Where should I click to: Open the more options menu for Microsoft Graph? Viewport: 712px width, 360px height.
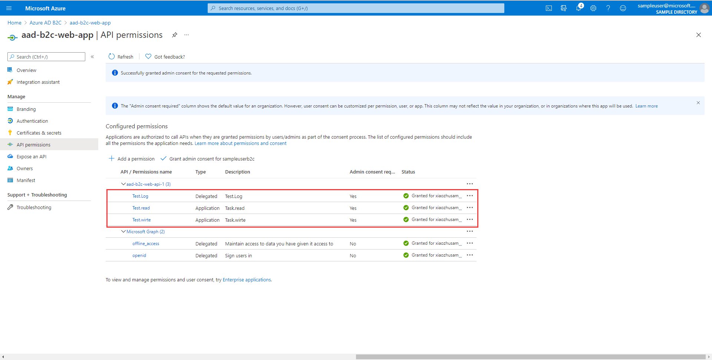[470, 231]
